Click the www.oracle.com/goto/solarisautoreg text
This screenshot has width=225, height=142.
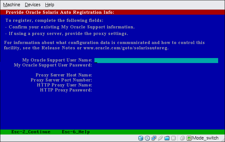[126, 48]
